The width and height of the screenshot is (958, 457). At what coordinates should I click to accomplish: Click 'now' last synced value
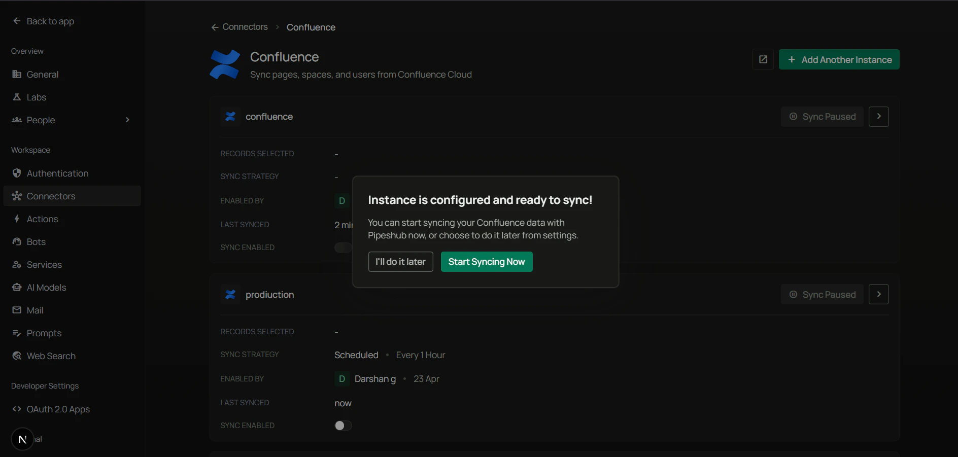click(343, 403)
